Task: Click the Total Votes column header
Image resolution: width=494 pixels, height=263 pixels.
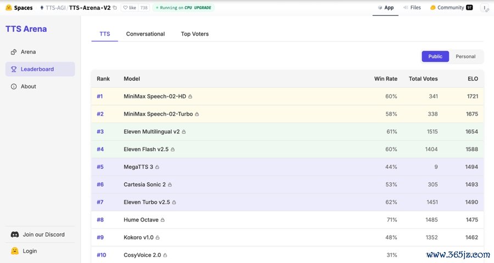Action: 423,79
